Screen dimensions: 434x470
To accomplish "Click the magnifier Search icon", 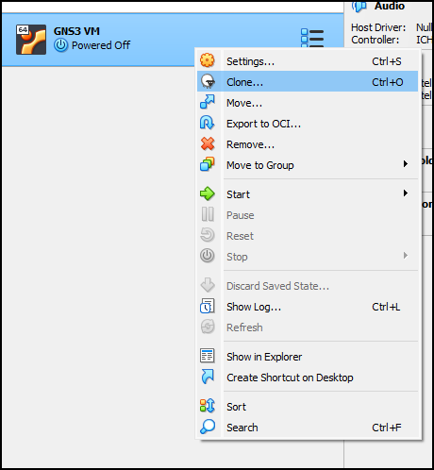I will click(208, 427).
